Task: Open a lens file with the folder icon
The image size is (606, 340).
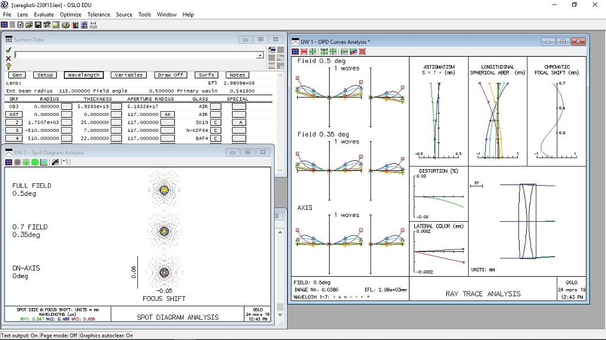Action: (29, 25)
